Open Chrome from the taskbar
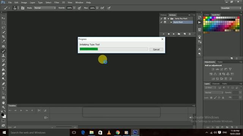 tap(118, 133)
